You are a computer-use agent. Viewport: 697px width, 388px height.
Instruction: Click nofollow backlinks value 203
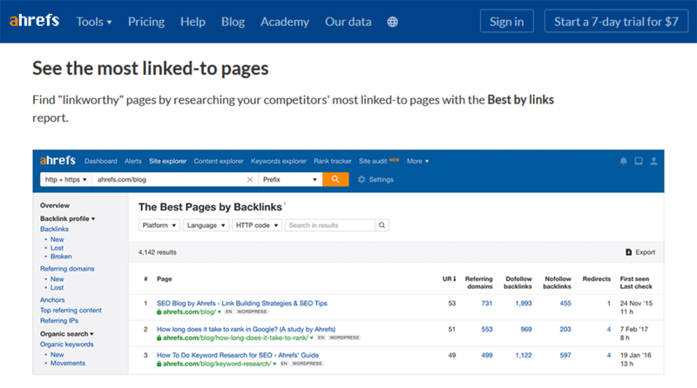565,330
